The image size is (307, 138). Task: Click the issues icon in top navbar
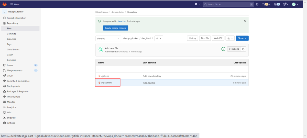pos(257,4)
